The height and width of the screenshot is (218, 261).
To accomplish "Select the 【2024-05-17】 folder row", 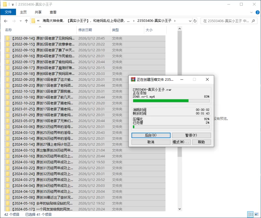I will (x=85, y=209).
